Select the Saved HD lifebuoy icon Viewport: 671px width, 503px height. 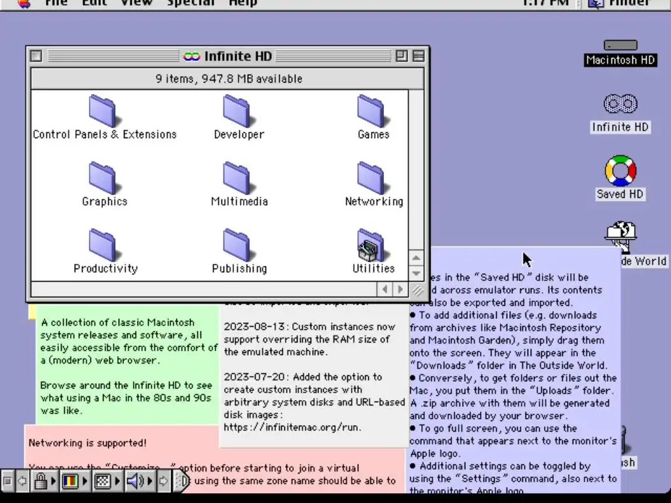pyautogui.click(x=621, y=170)
